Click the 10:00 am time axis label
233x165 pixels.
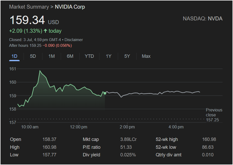[x=30, y=127]
